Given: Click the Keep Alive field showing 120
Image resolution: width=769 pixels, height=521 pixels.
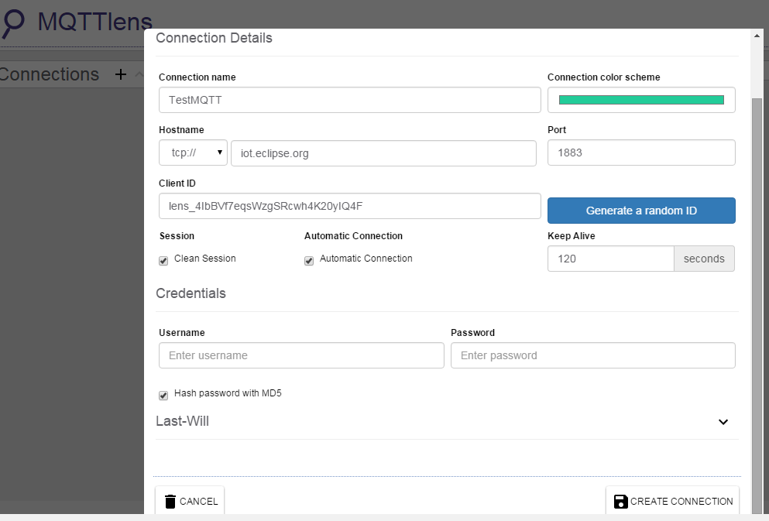Looking at the screenshot, I should click(611, 259).
